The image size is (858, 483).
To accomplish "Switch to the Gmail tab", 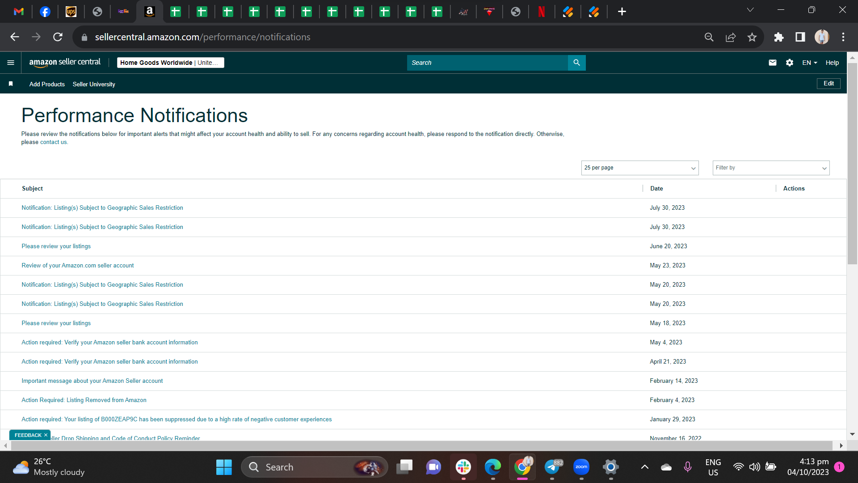I will click(19, 12).
